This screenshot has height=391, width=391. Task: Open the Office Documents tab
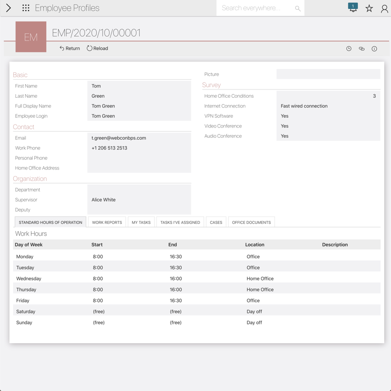(251, 222)
